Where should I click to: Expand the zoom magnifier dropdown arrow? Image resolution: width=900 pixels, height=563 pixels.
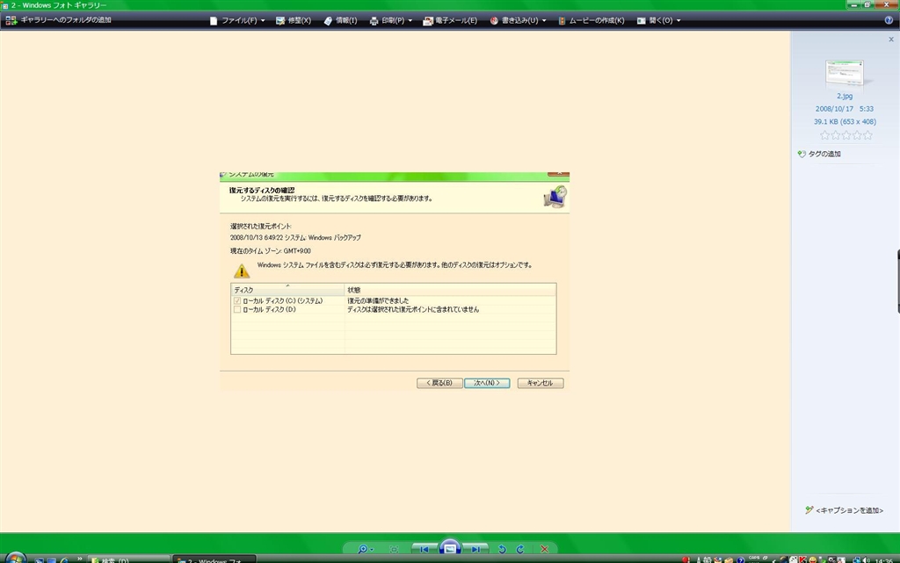click(372, 549)
